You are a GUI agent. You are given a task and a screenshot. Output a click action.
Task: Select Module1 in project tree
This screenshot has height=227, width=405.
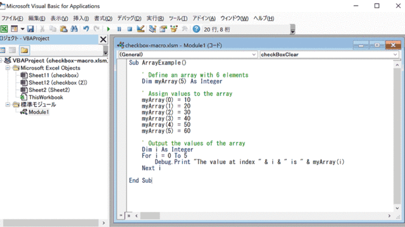point(39,112)
